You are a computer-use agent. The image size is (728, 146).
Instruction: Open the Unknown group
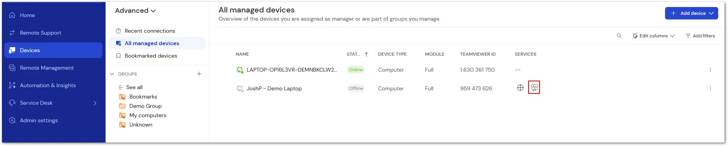(141, 125)
